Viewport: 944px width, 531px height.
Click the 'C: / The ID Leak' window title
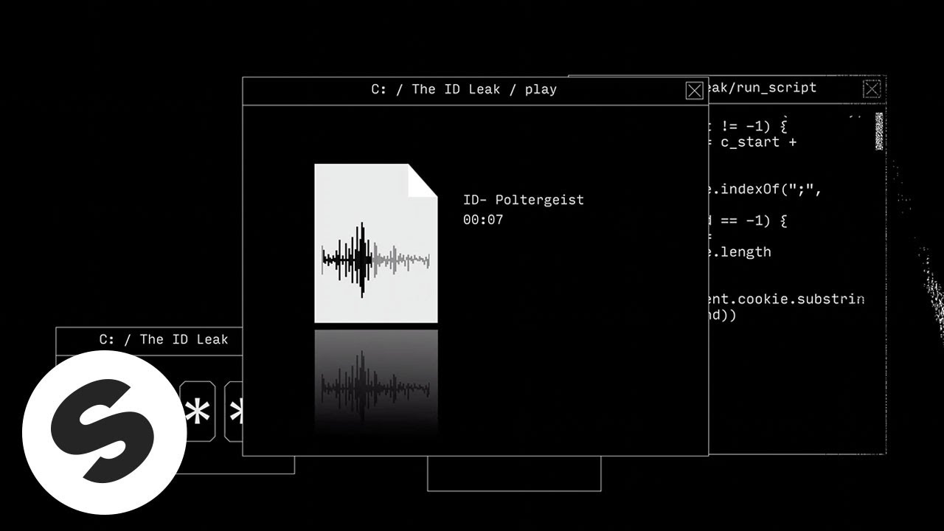164,339
